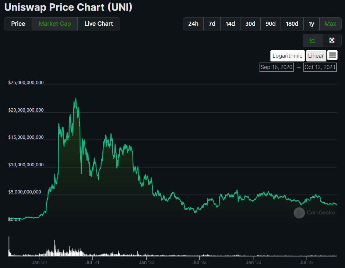
Task: Click the Jul '22 axis label
Action: [x=200, y=262]
